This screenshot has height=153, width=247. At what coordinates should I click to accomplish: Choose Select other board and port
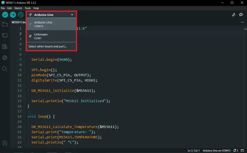(x=47, y=46)
